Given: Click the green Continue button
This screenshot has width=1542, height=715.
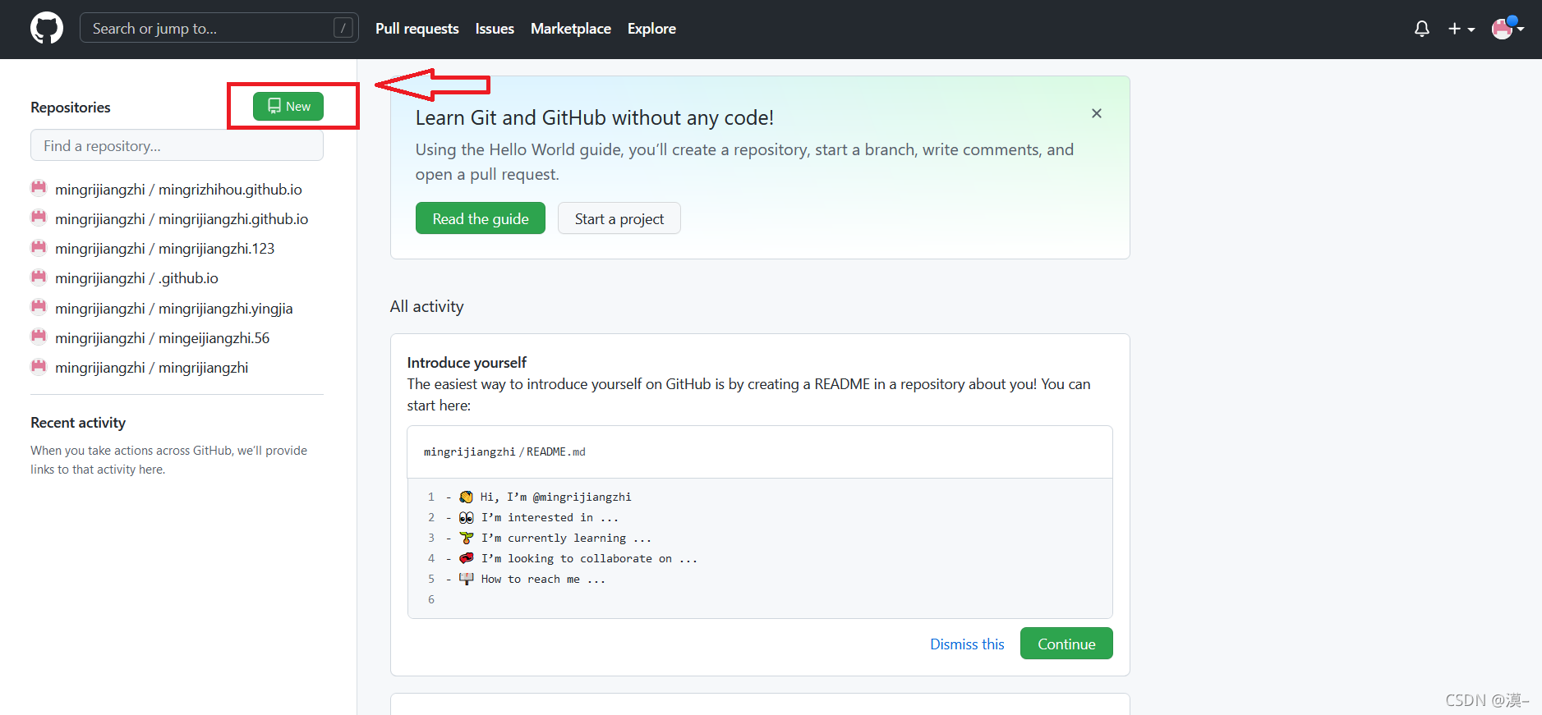Looking at the screenshot, I should (1066, 644).
